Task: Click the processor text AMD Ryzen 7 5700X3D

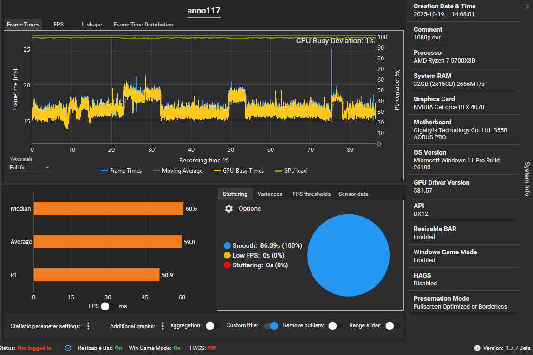Action: point(444,60)
